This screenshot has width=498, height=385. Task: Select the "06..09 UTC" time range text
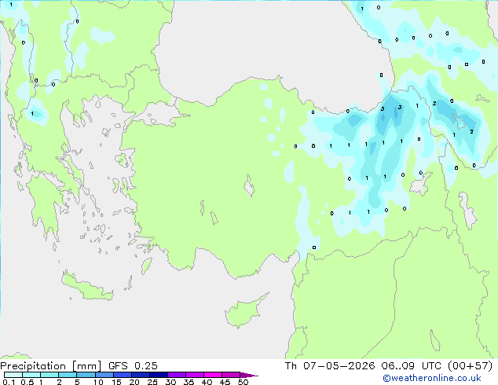pyautogui.click(x=412, y=366)
